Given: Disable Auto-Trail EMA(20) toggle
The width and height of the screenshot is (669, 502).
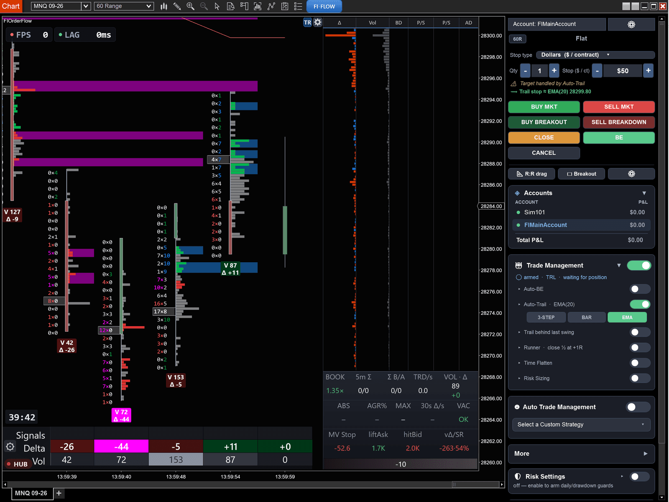Looking at the screenshot, I should click(640, 304).
